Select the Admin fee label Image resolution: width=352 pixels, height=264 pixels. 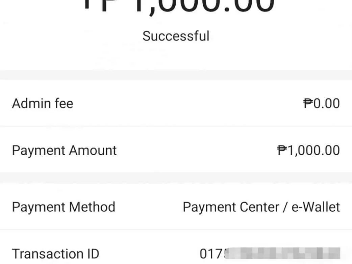43,103
